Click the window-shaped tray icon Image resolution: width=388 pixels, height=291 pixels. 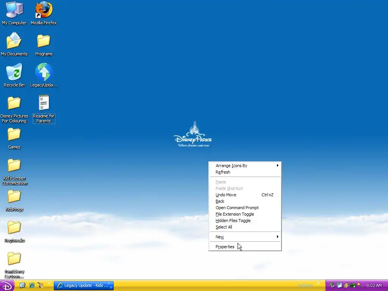(339, 285)
